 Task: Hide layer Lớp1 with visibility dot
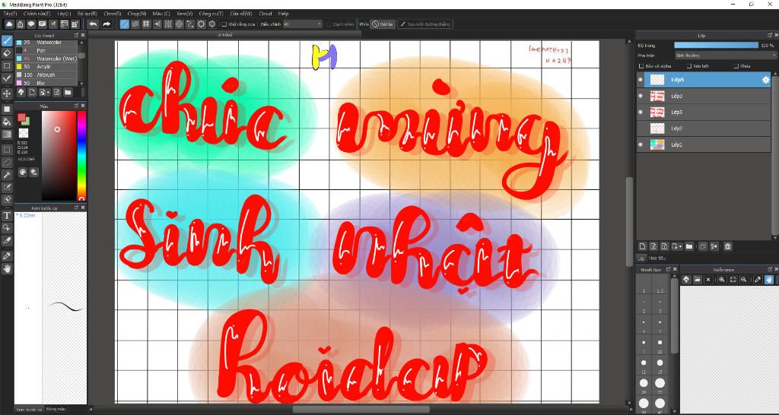click(x=641, y=144)
